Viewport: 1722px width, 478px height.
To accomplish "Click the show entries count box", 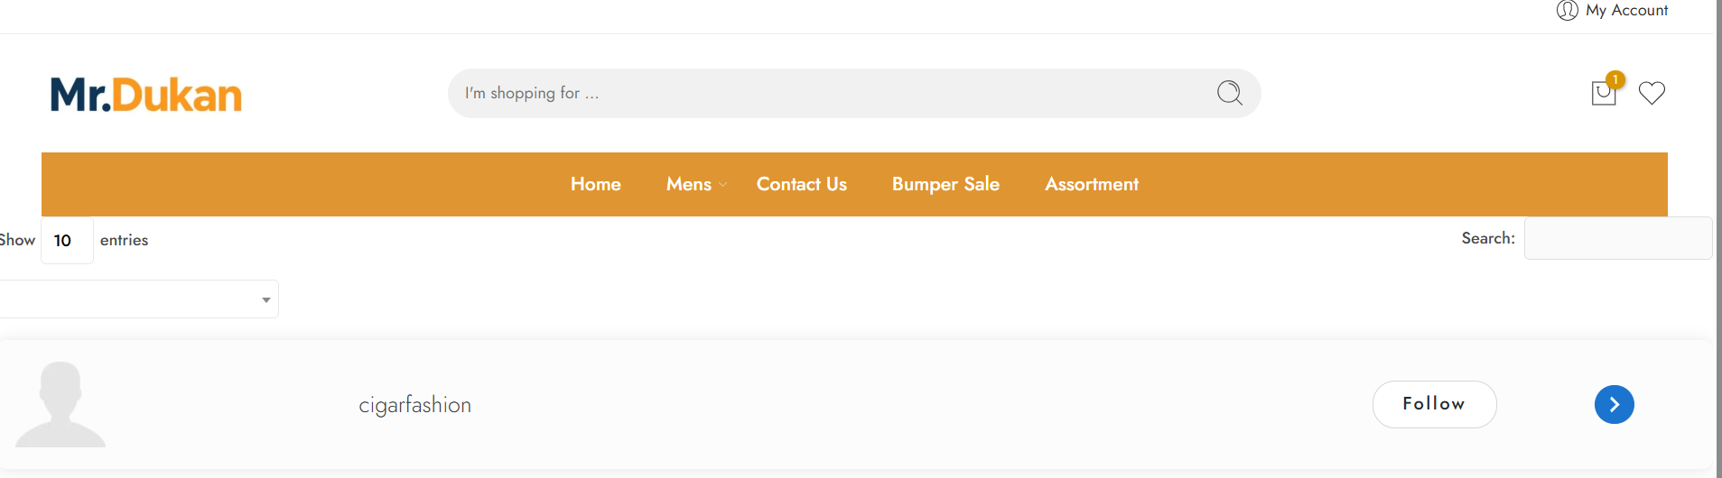I will tap(67, 241).
